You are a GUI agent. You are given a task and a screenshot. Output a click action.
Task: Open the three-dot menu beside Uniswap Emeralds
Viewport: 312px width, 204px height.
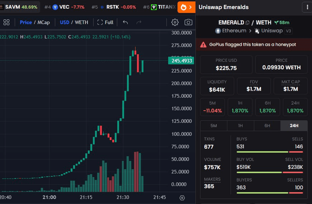pyautogui.click(x=307, y=7)
